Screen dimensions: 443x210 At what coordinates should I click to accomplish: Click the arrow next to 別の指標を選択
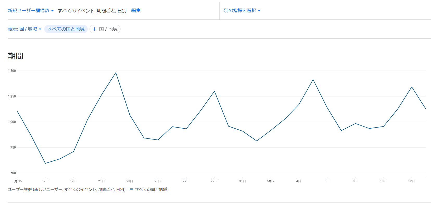259,11
